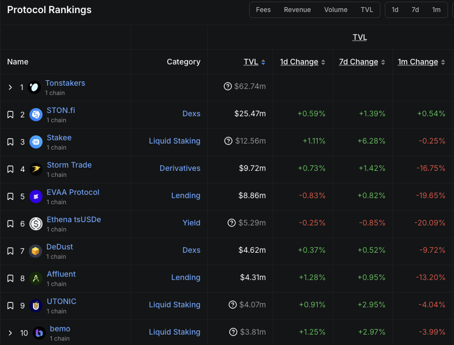Image resolution: width=454 pixels, height=345 pixels.
Task: Expand the Tonstakers row
Action: [10, 87]
